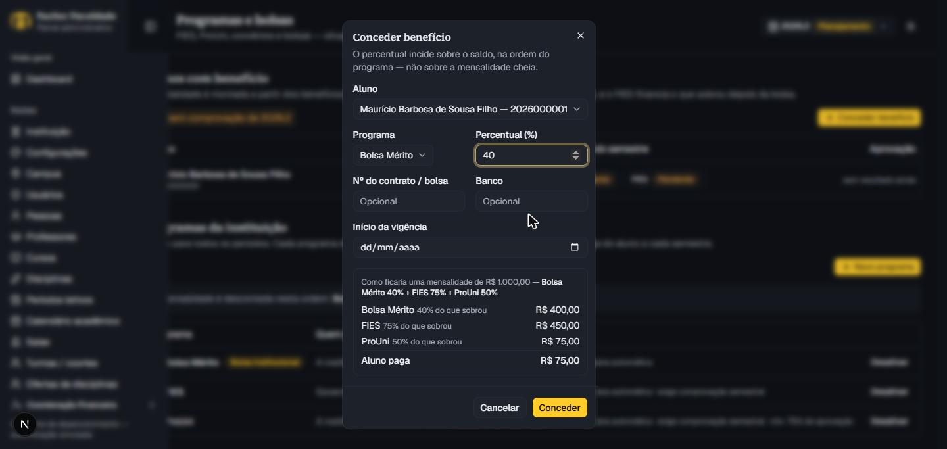Screen dimensions: 947x449
Task: Open the calendar picker for Início da vigência
Action: (x=575, y=247)
